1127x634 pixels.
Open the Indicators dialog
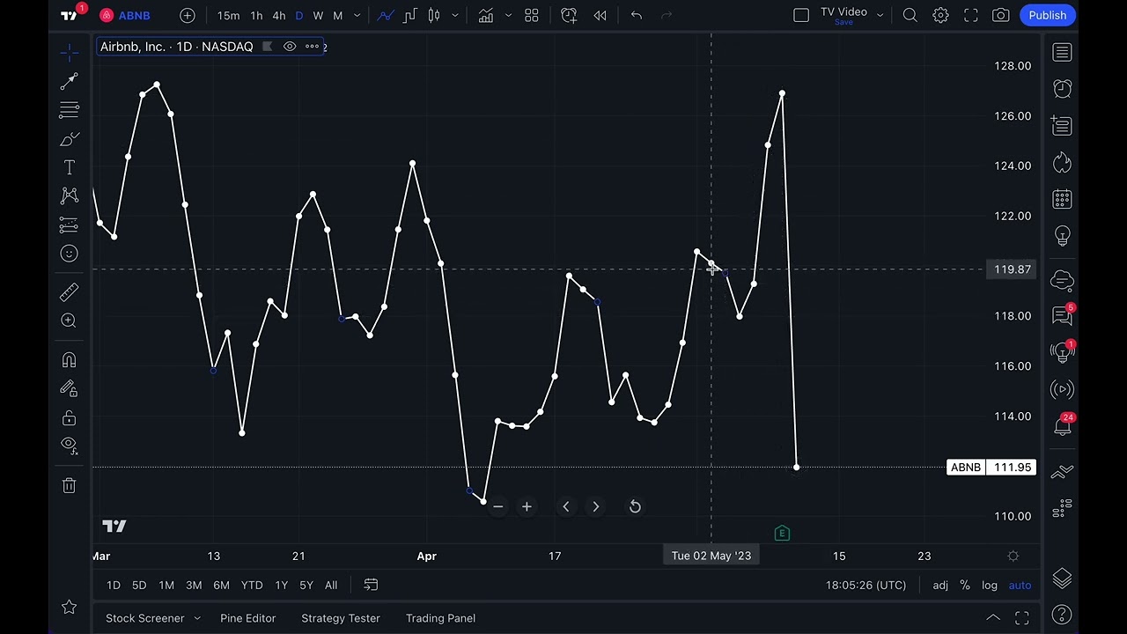[486, 15]
